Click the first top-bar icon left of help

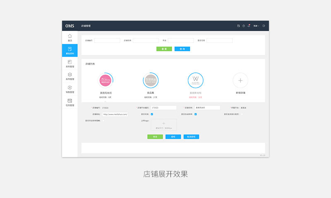(238, 26)
